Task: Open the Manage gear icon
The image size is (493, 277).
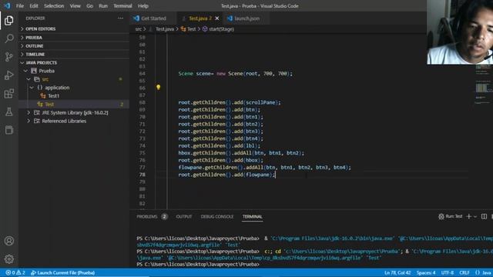Action: 8,259
